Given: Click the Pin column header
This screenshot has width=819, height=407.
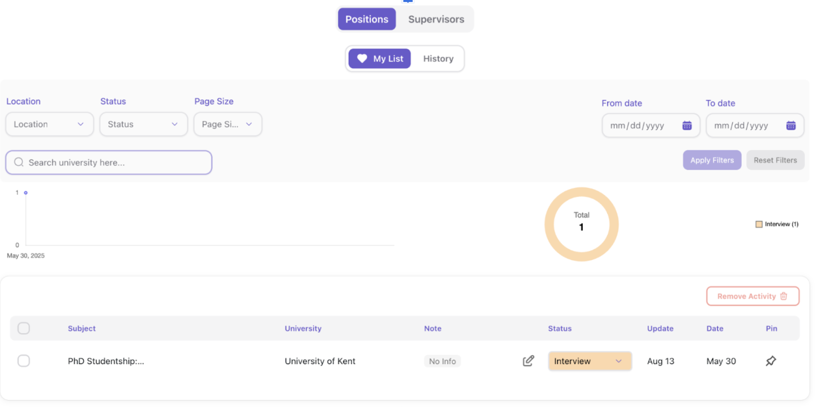Looking at the screenshot, I should pos(772,328).
